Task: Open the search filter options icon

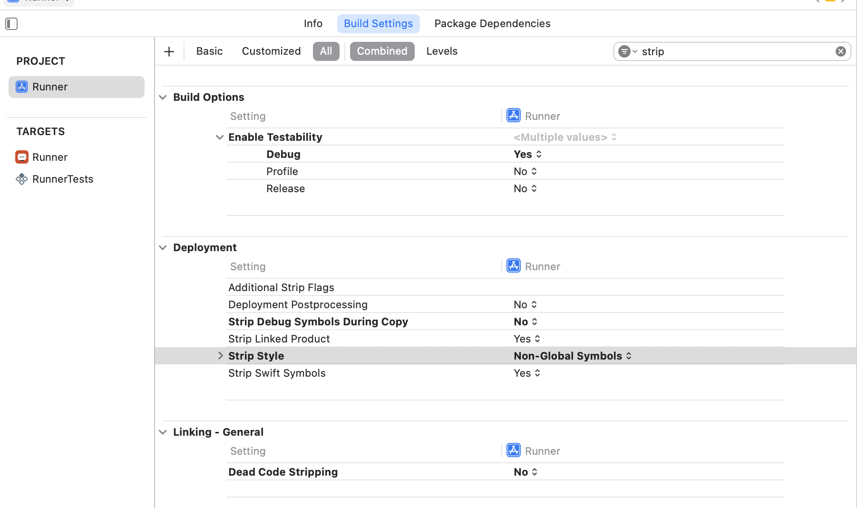Action: pos(627,51)
